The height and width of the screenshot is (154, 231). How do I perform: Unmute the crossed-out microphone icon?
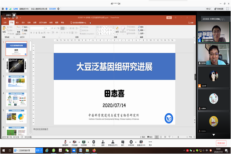[65, 142]
